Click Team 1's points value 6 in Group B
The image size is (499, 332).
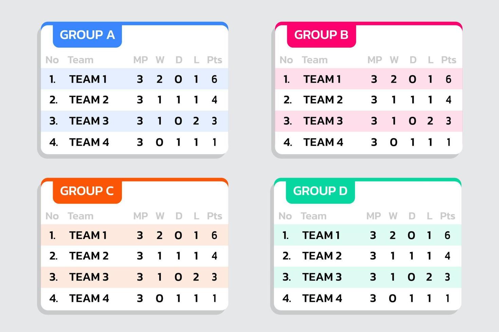coord(448,79)
